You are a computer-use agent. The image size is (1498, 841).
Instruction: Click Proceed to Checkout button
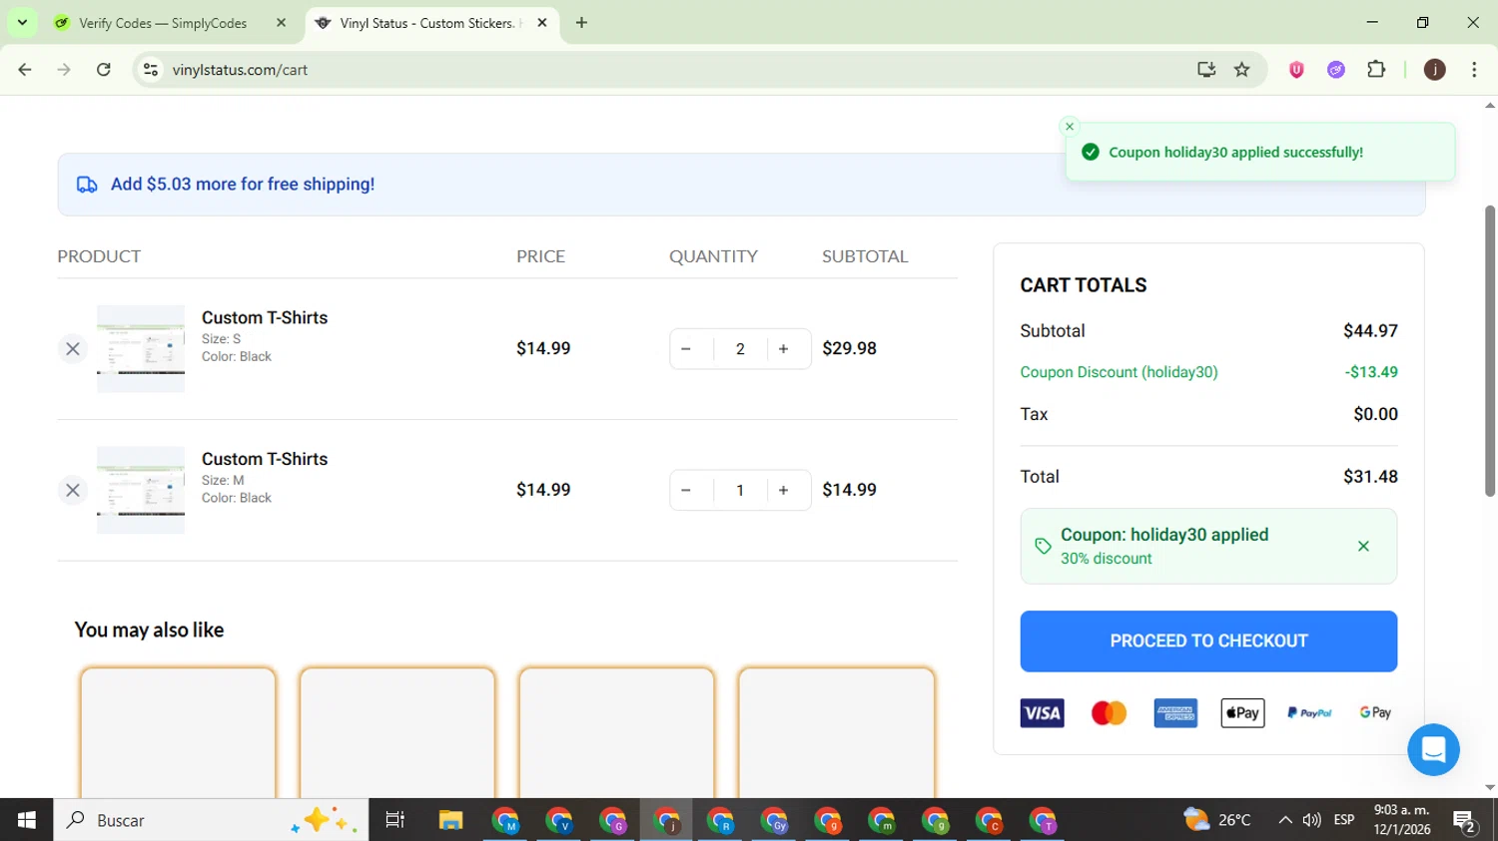point(1208,641)
